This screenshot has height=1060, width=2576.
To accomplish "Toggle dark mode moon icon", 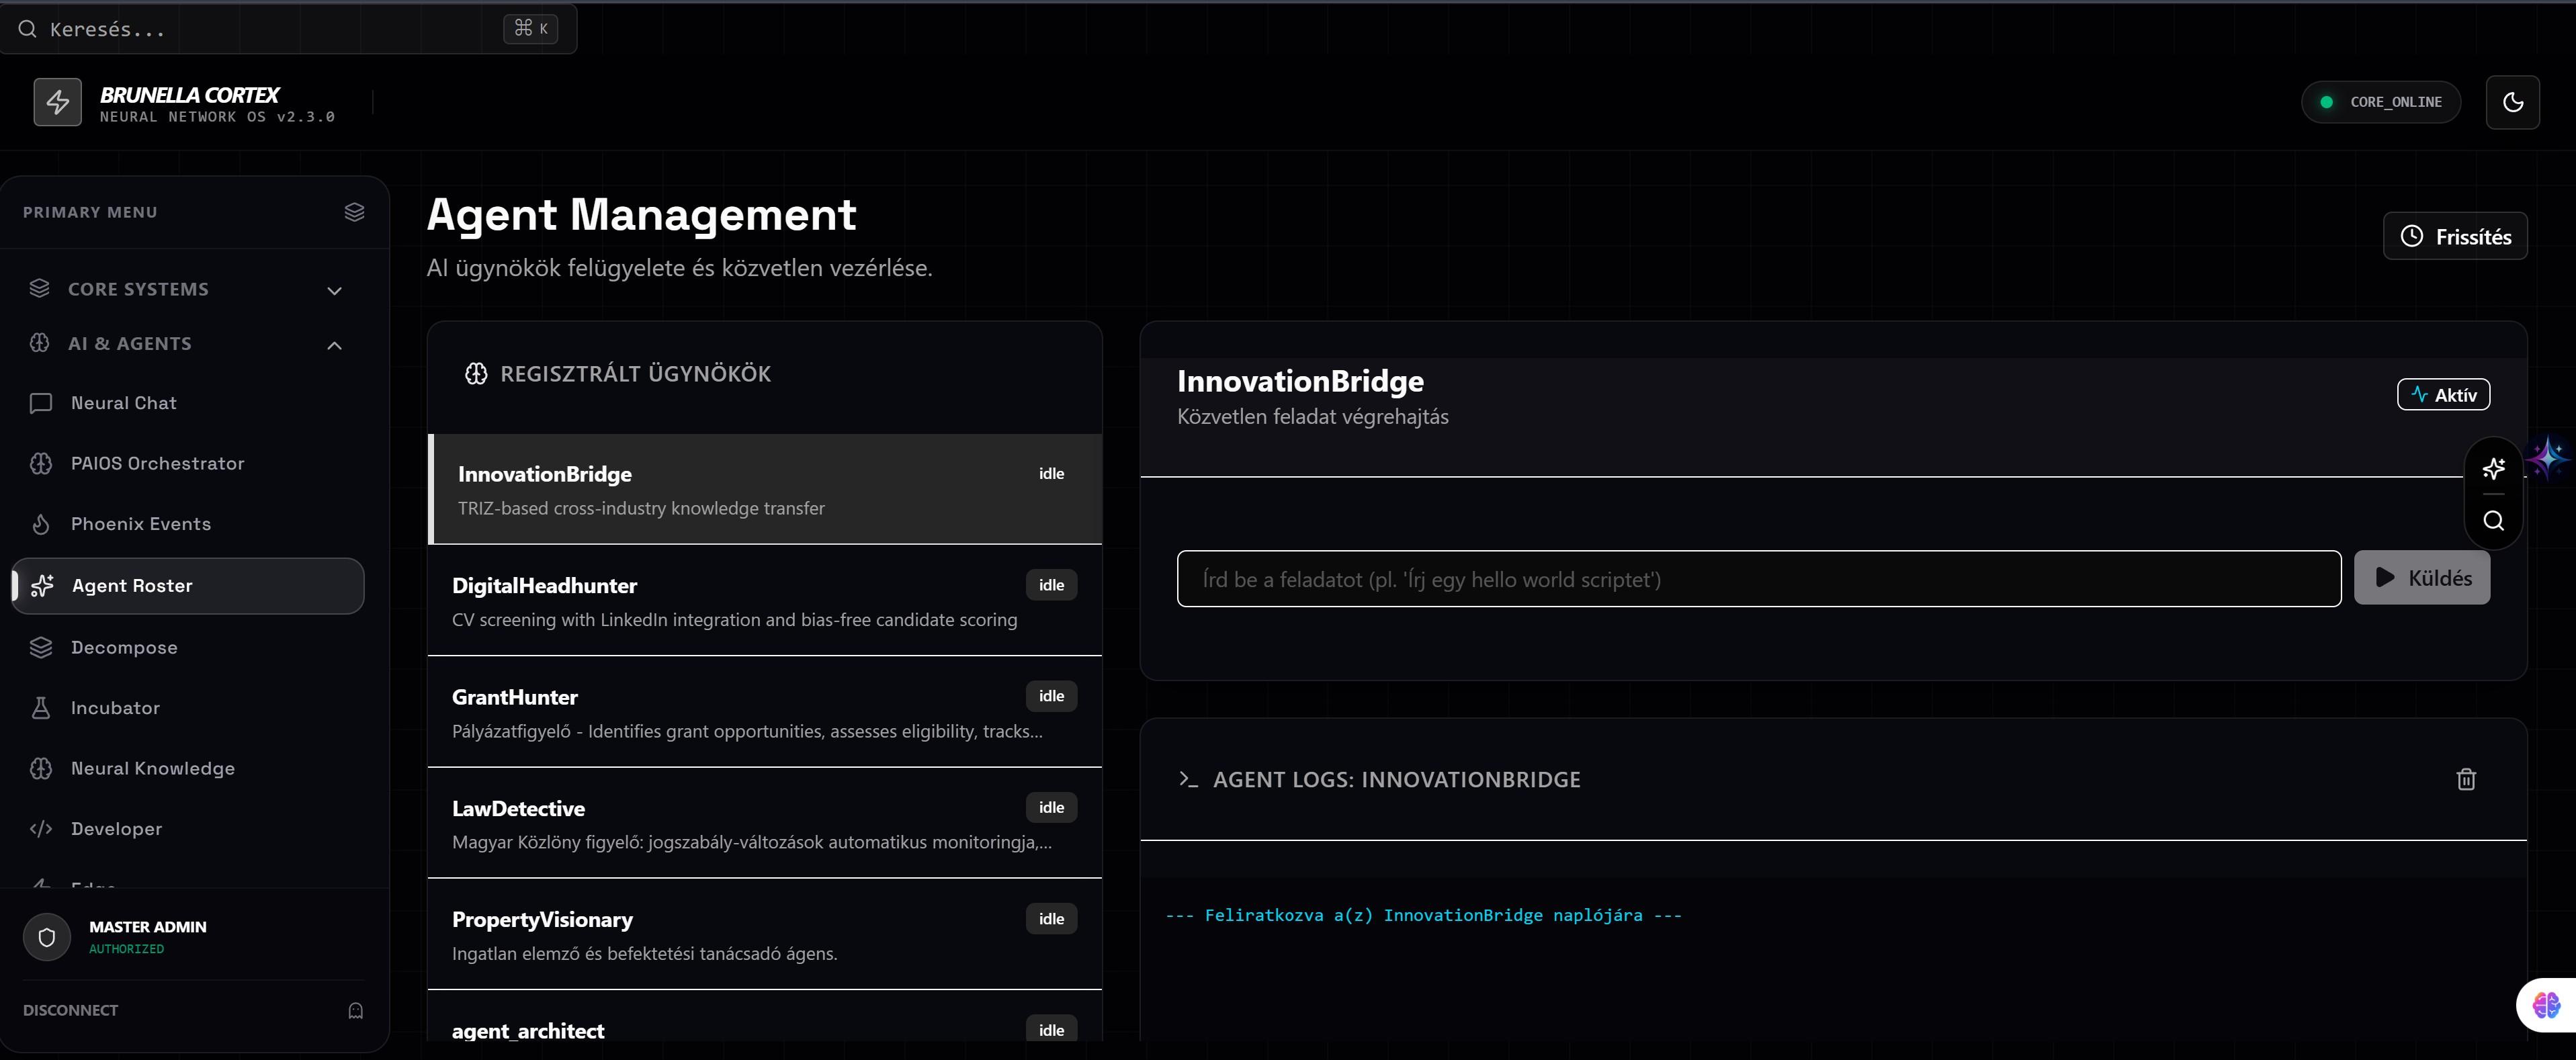I will coord(2512,102).
